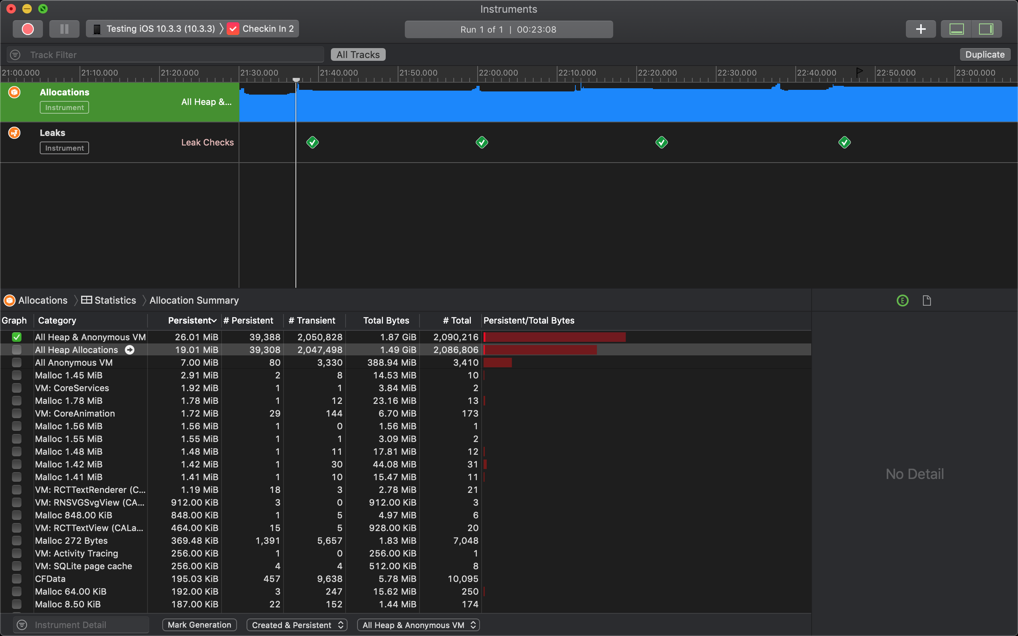Image resolution: width=1018 pixels, height=636 pixels.
Task: Click the Checkin In 2 app icon
Action: coord(233,29)
